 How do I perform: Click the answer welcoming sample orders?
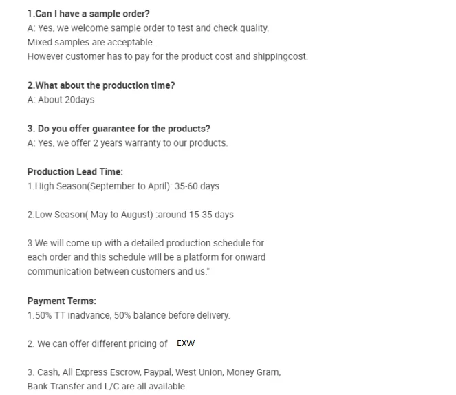(x=148, y=28)
